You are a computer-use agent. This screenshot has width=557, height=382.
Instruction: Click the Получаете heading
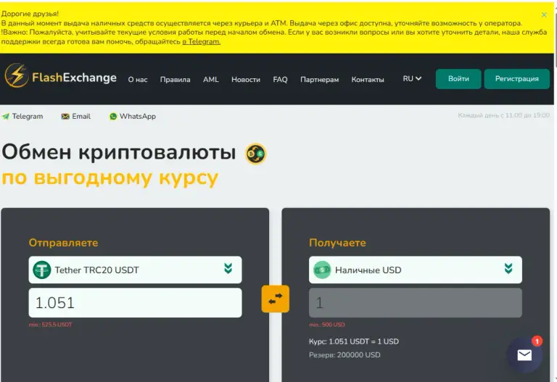click(x=337, y=243)
